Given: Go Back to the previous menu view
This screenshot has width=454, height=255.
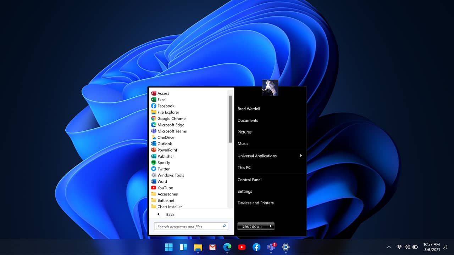Looking at the screenshot, I should 166,215.
